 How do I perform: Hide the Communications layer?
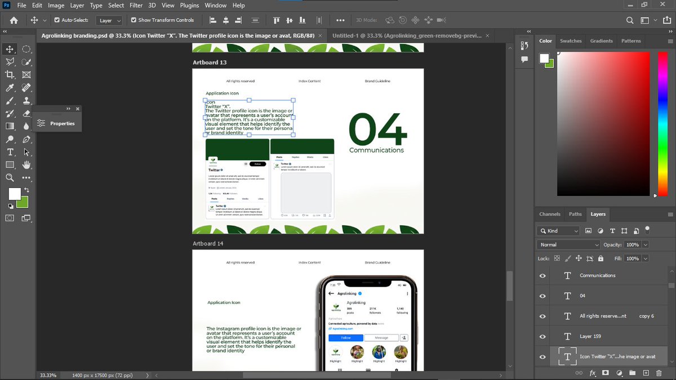tap(542, 276)
